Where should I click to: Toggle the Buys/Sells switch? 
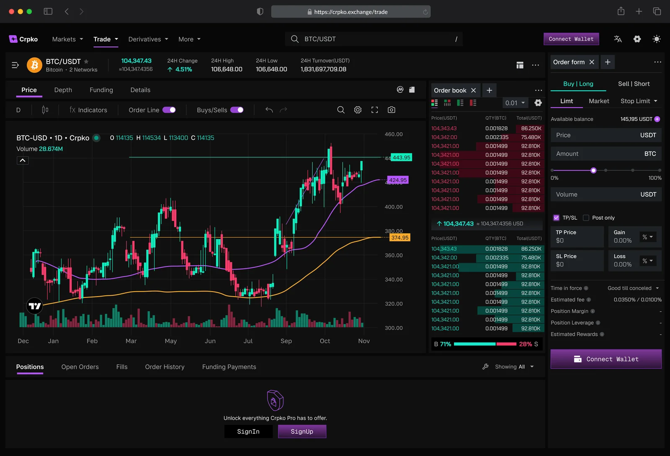click(x=237, y=110)
